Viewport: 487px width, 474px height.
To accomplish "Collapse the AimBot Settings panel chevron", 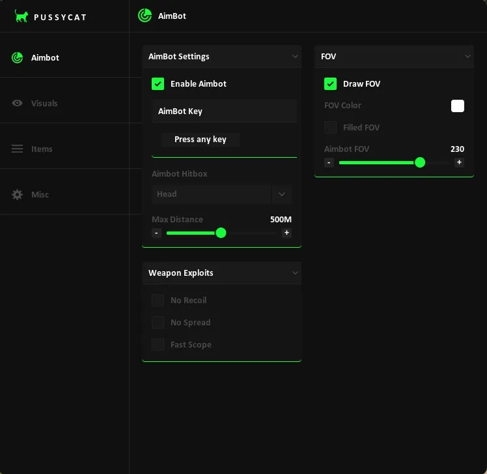I will (295, 57).
